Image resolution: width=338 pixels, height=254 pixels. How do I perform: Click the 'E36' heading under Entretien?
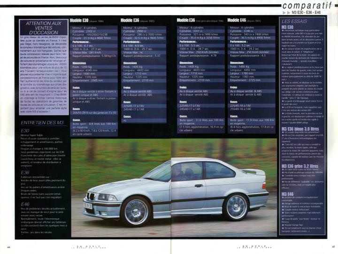coord(25,173)
